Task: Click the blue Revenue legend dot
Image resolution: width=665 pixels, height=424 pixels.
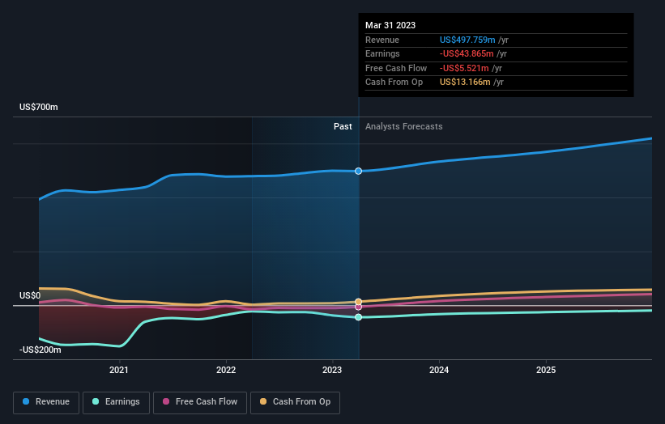Action: point(26,401)
